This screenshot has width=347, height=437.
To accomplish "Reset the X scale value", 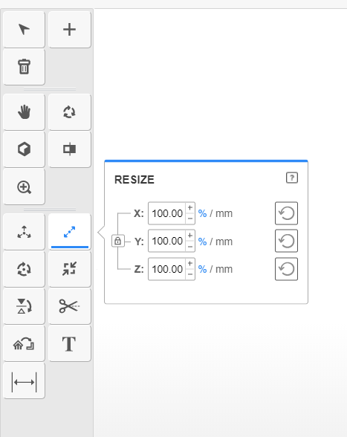I will coord(286,213).
